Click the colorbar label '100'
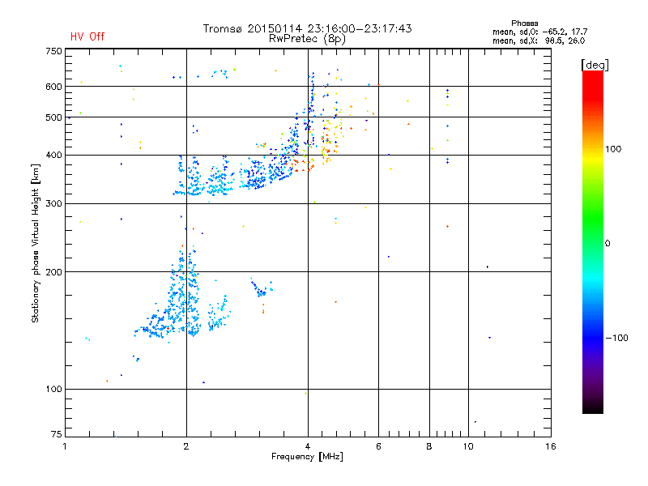The image size is (648, 486). click(613, 149)
